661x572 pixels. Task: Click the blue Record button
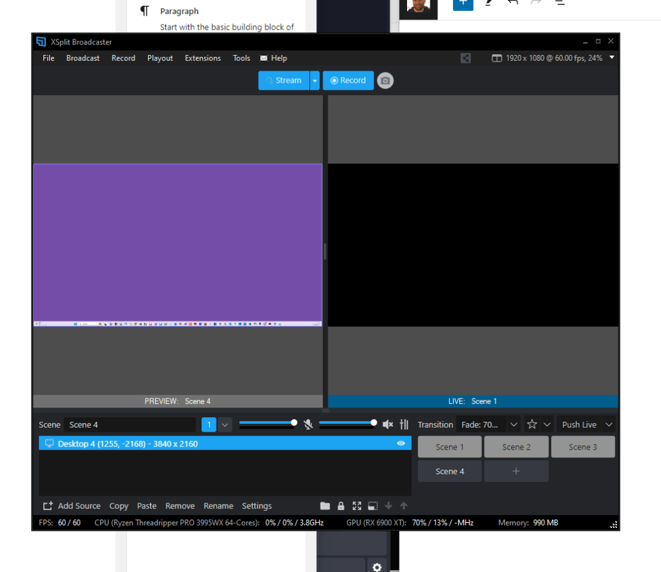coord(348,81)
